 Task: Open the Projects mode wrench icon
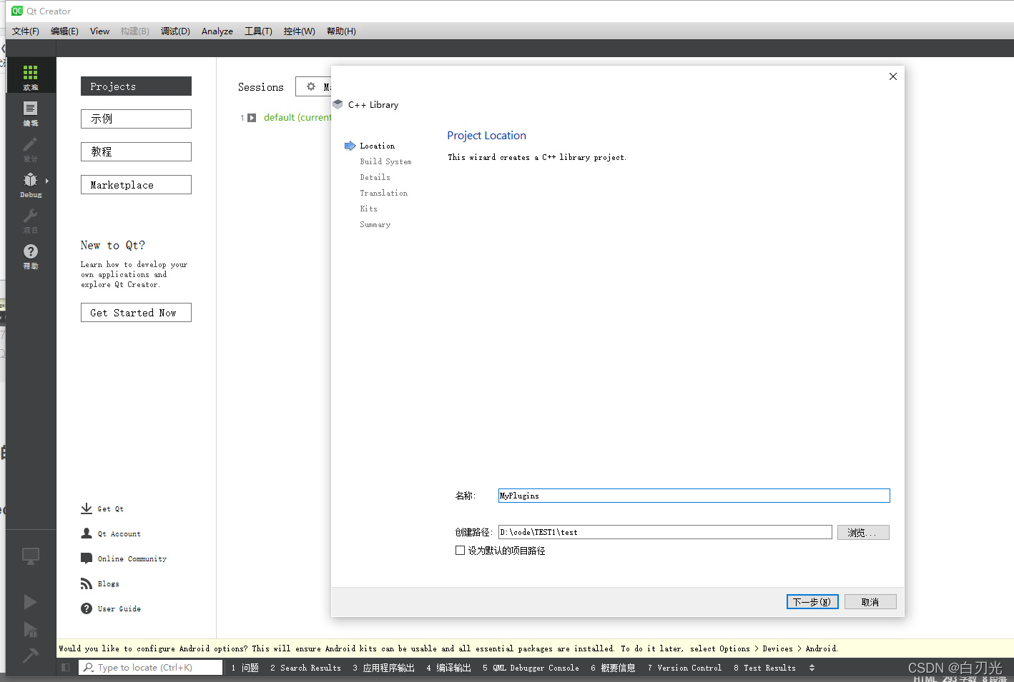coord(30,216)
